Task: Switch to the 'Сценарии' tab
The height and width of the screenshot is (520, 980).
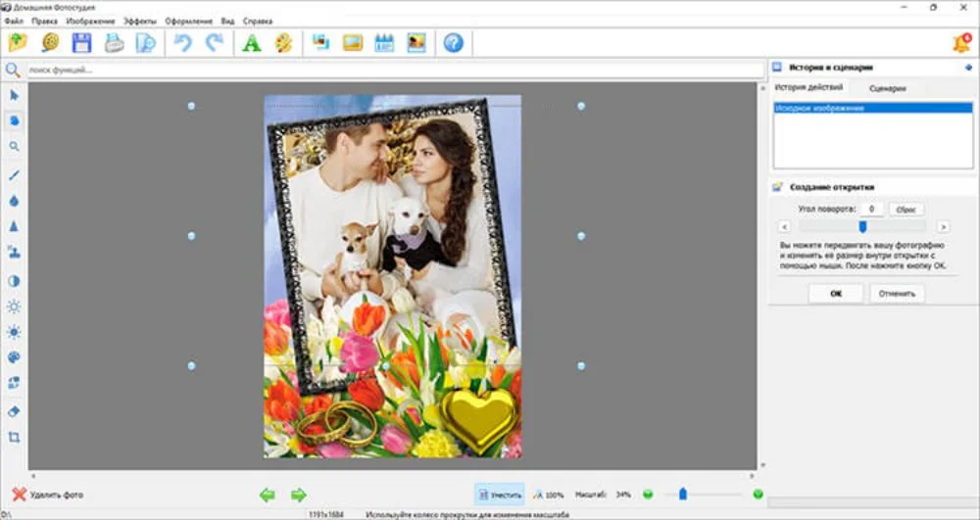Action: point(887,88)
